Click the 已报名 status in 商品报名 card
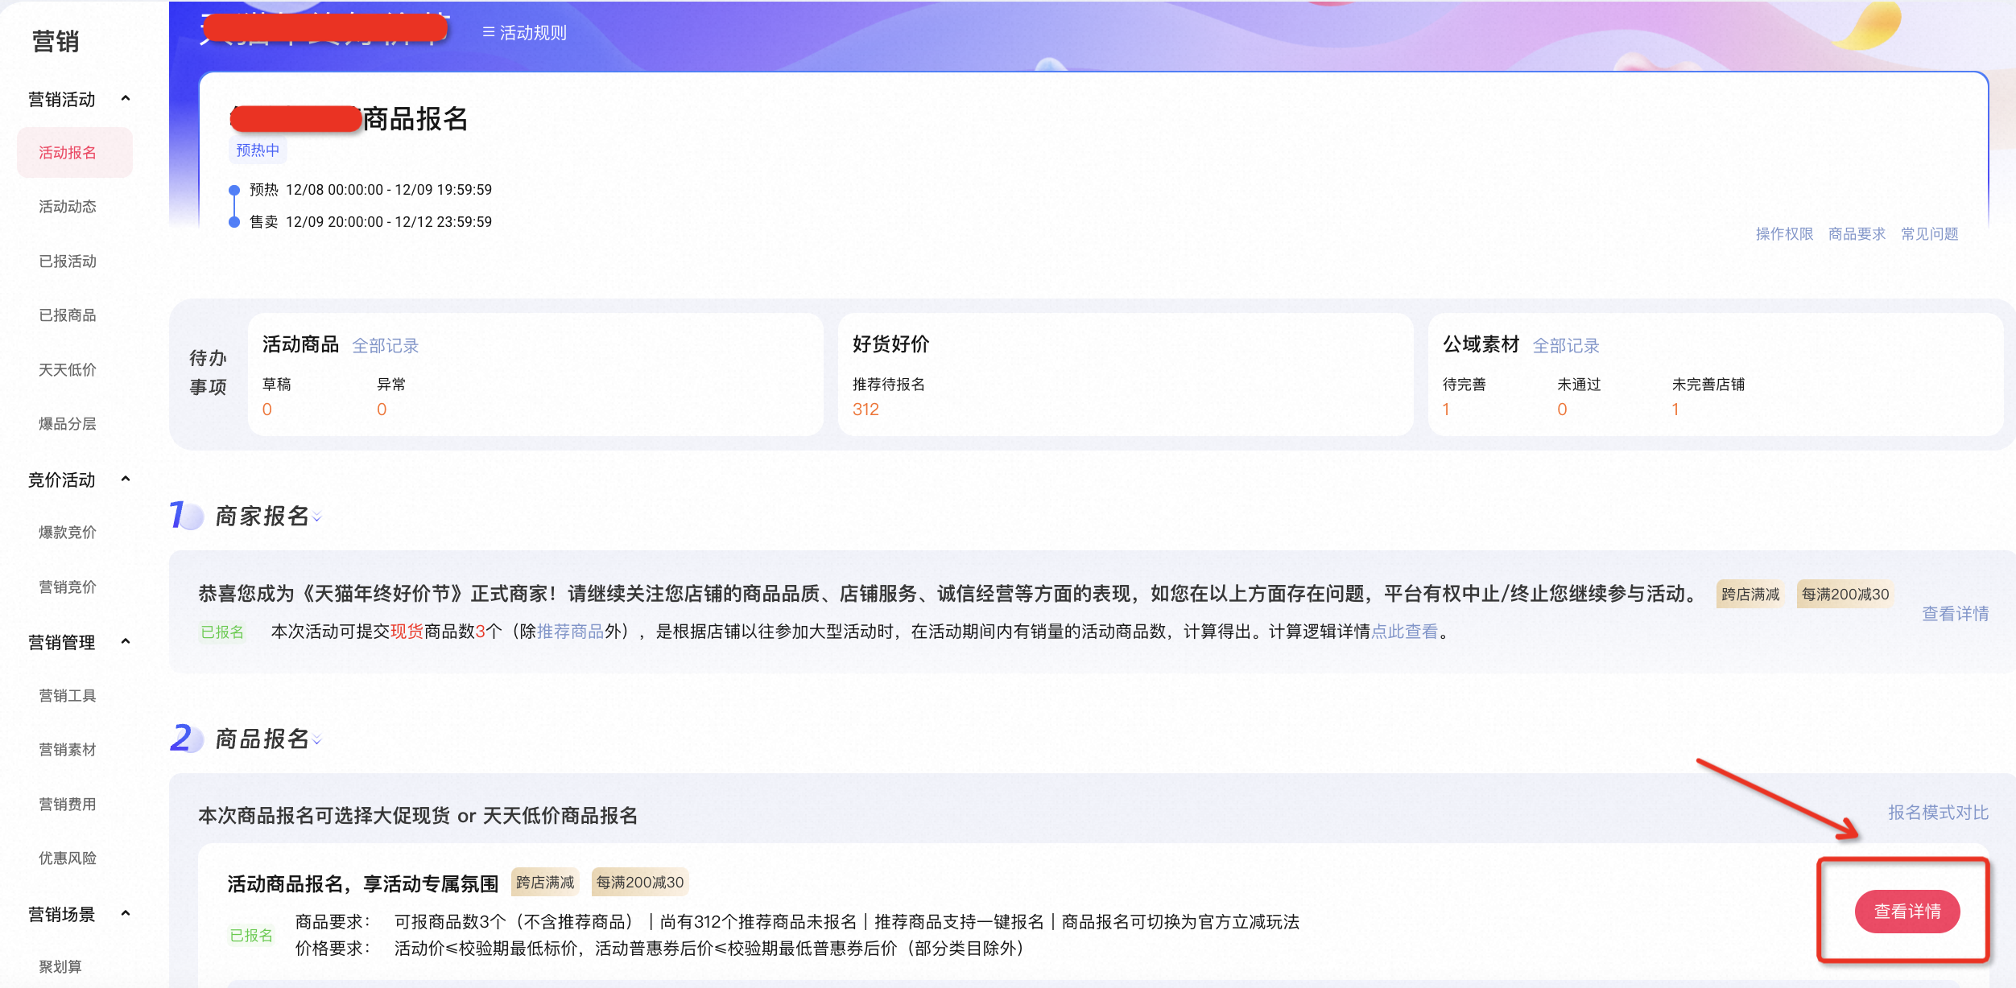Viewport: 2016px width, 988px height. click(251, 935)
